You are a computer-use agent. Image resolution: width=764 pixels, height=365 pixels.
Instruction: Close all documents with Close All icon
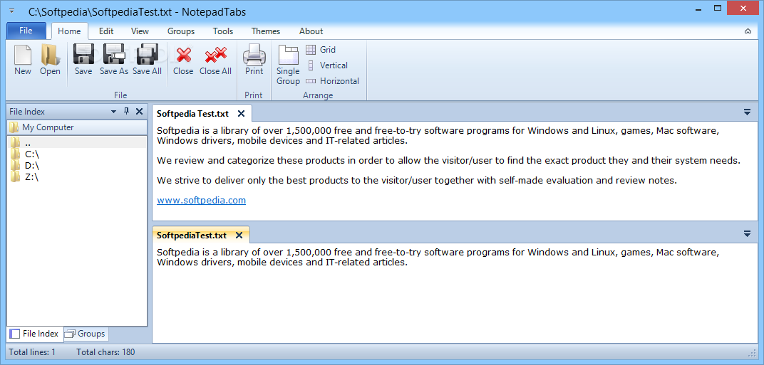point(215,60)
